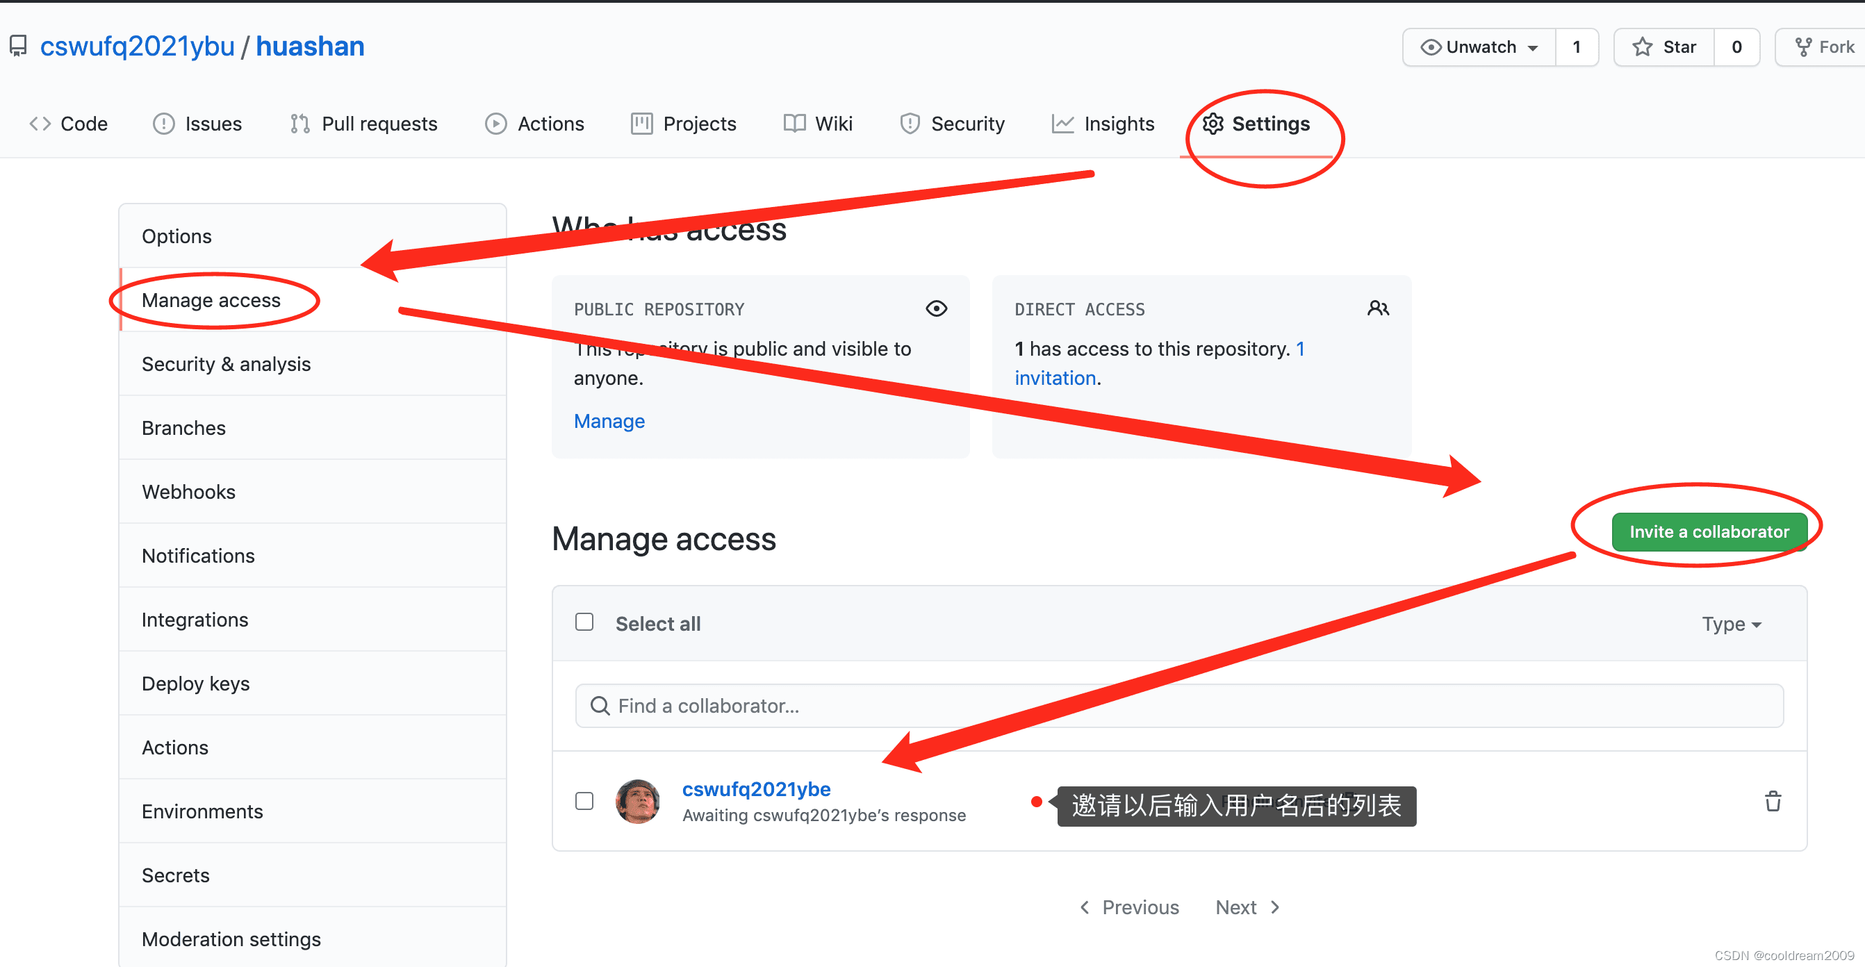The height and width of the screenshot is (967, 1865).
Task: Open Moderation settings
Action: pos(313,938)
